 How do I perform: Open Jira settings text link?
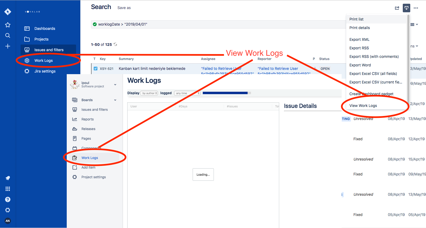pos(45,71)
